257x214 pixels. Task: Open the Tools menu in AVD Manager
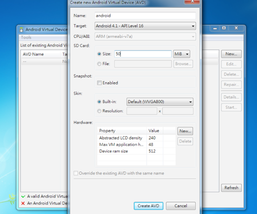click(x=26, y=38)
